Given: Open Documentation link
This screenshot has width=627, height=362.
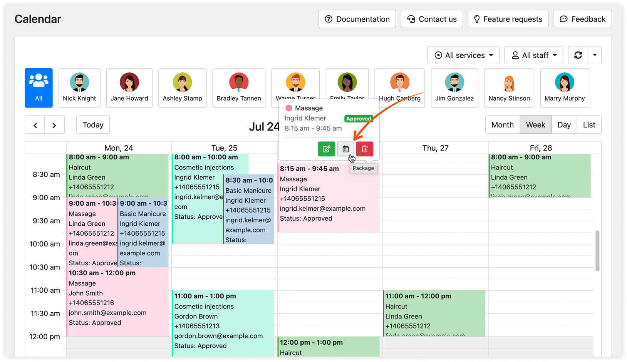Looking at the screenshot, I should (357, 19).
